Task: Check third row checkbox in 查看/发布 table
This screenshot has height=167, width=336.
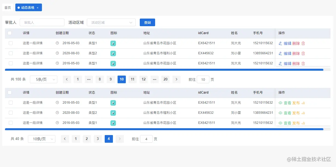Action: coord(11,123)
